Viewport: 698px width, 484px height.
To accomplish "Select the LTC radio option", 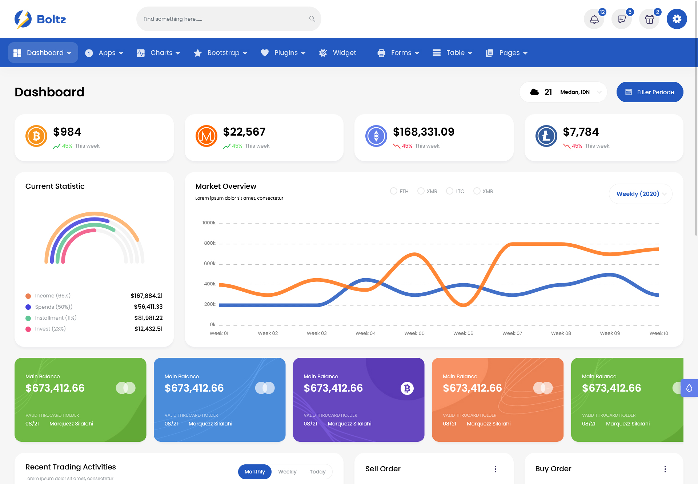I will (449, 191).
